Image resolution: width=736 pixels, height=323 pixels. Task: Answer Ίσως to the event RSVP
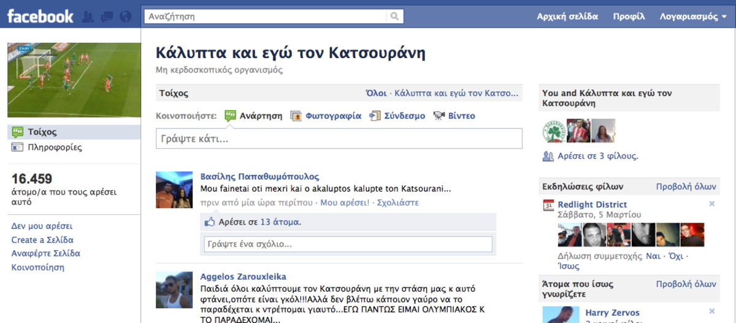tap(569, 267)
